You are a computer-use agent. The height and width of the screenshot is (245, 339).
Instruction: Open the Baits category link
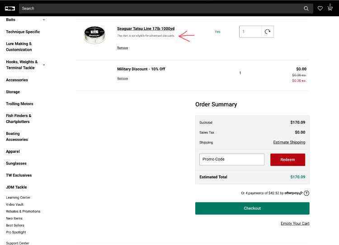[x=10, y=20]
